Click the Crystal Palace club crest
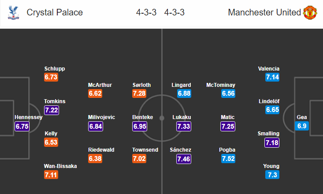Screen dimensions: 323x194 click(x=13, y=13)
